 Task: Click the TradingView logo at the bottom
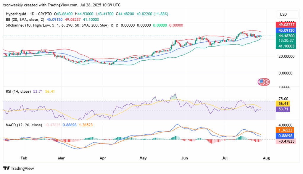coord(19,168)
